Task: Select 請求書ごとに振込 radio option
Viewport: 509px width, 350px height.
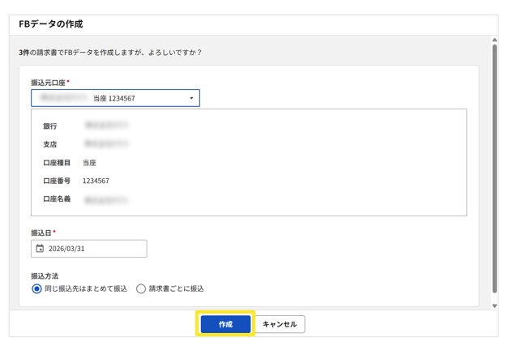Action: point(141,288)
